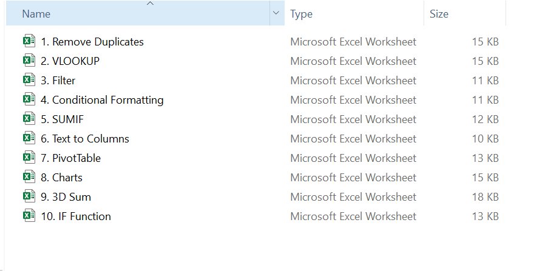Click the 11 KB size of 3. Filter
The width and height of the screenshot is (548, 271).
485,81
